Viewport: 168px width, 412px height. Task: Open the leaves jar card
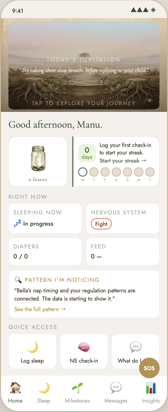[x=38, y=162]
